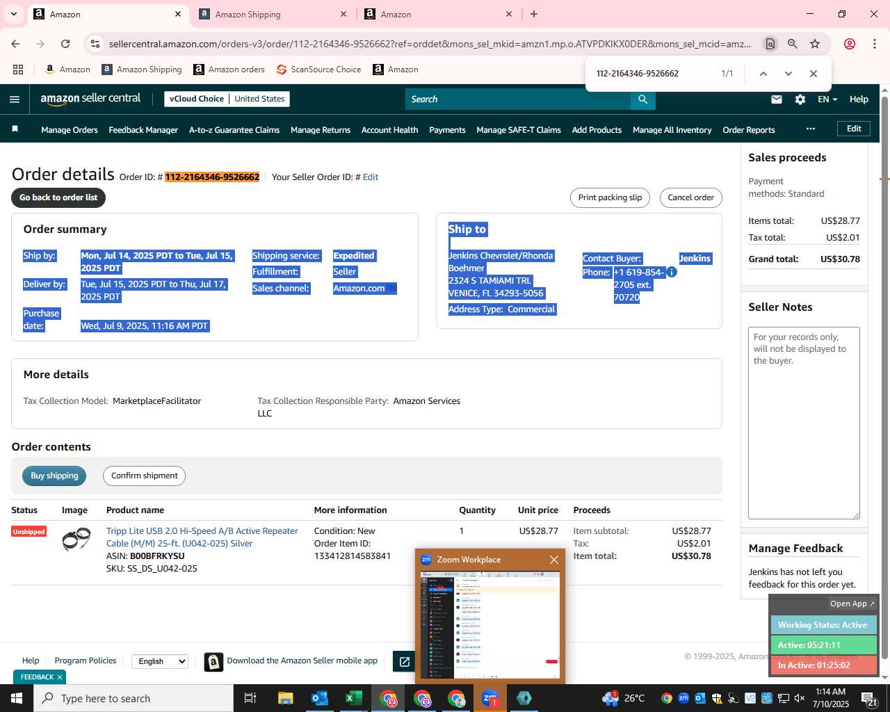Image resolution: width=890 pixels, height=712 pixels.
Task: Open the Seller Central messages envelope icon
Action: [777, 99]
